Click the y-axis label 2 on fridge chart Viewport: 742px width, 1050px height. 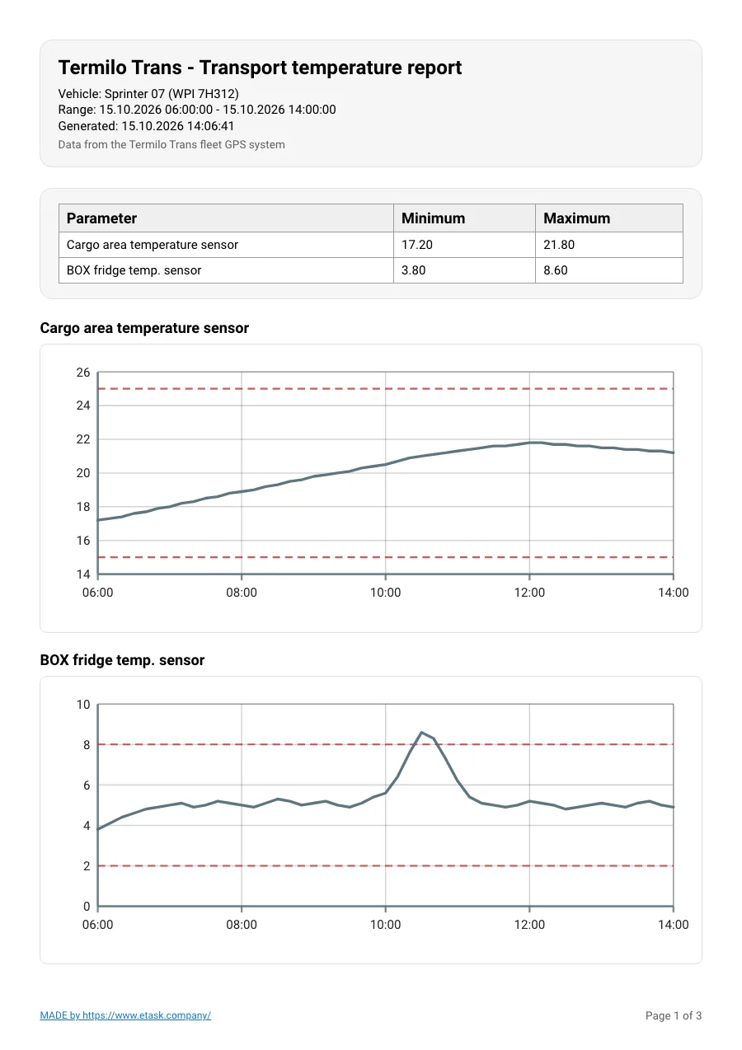point(86,866)
